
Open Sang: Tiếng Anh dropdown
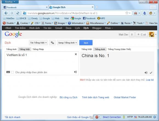tap(67, 43)
